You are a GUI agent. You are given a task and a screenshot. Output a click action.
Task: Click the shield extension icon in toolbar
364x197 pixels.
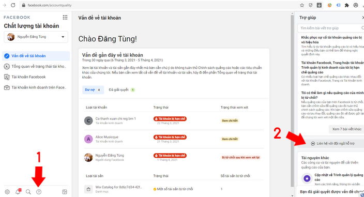tap(311, 5)
